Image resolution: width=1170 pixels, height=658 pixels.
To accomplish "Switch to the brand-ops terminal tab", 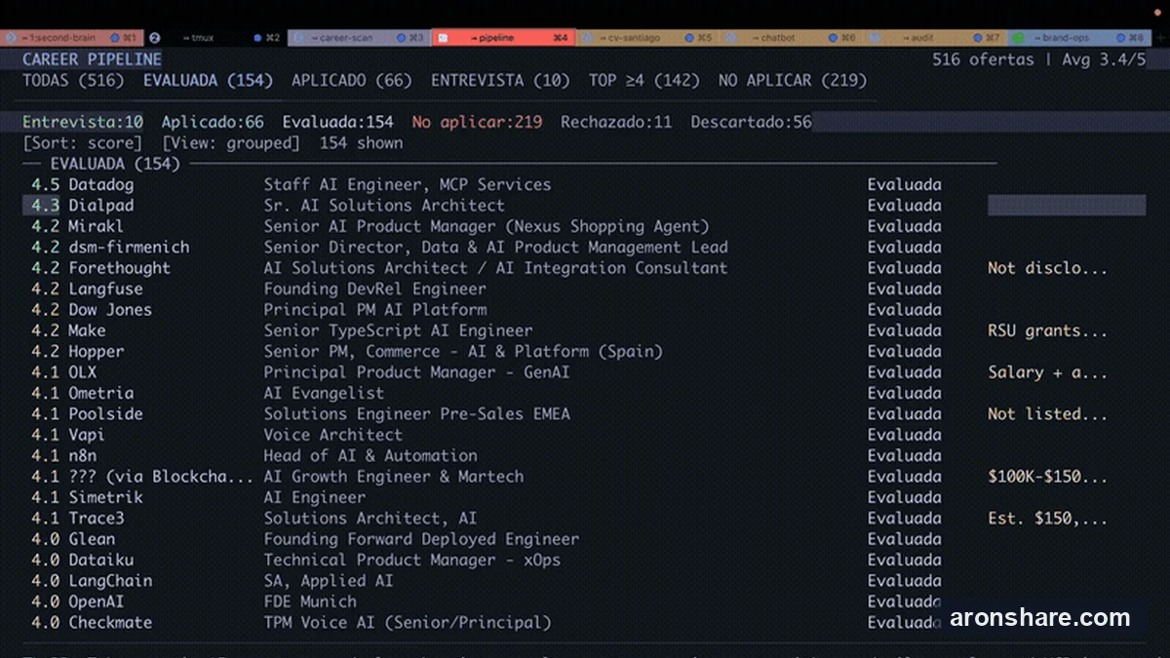I will [1079, 38].
